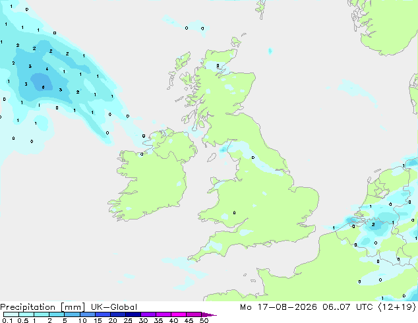
Task: Click the '2' value over the Netherlands
Action: (x=373, y=225)
